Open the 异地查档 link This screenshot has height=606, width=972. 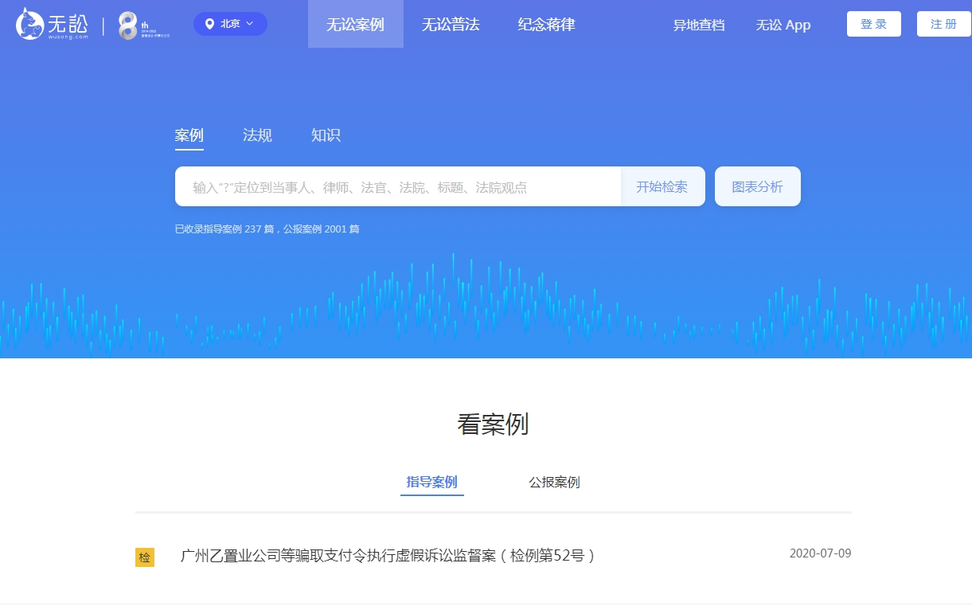point(699,25)
